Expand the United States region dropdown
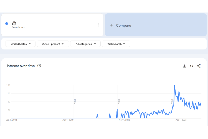The height and width of the screenshot is (139, 208). (21, 44)
